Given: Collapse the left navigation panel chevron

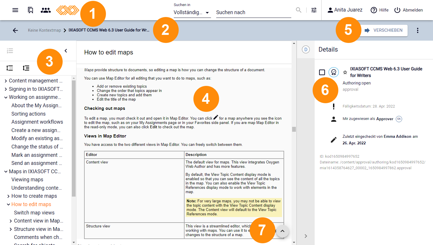Looking at the screenshot, I should click(66, 51).
